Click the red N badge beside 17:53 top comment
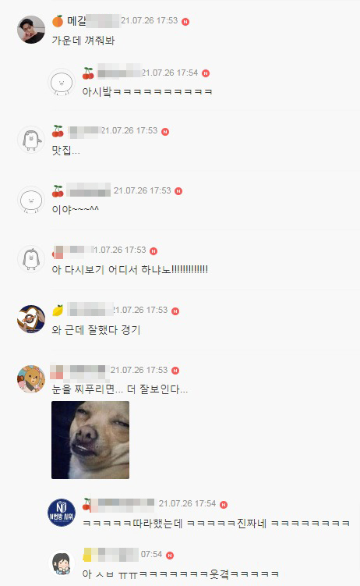 (185, 22)
